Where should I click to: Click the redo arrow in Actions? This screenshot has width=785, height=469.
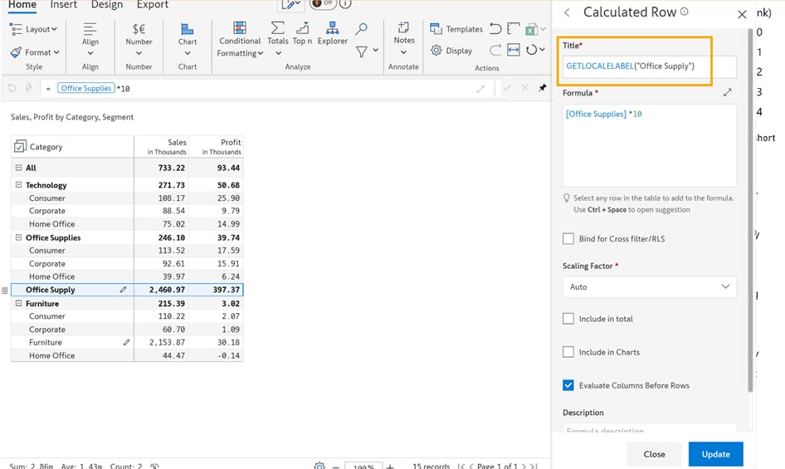coord(495,50)
